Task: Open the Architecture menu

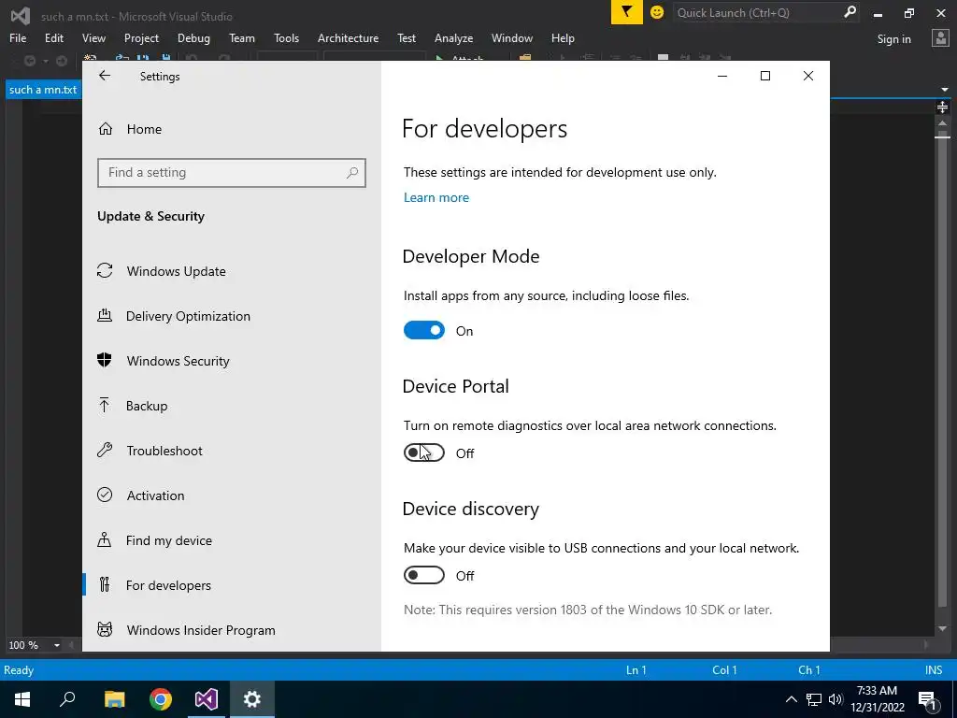Action: click(348, 37)
